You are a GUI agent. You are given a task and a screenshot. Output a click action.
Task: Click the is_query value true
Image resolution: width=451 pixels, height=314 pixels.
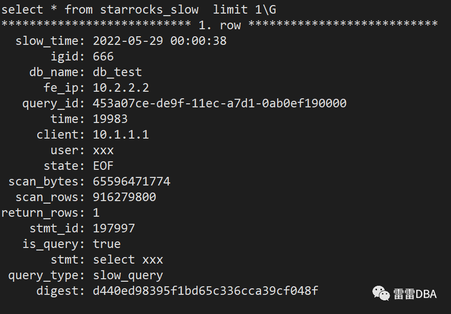click(x=107, y=244)
